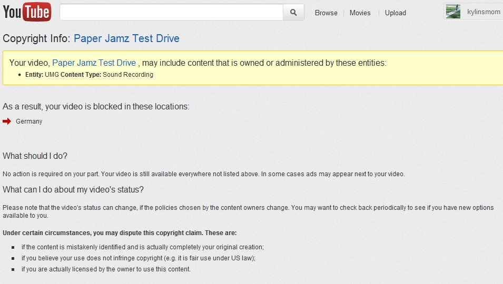Click 'What can I do about my video's status?' heading
The height and width of the screenshot is (284, 503).
(x=73, y=189)
